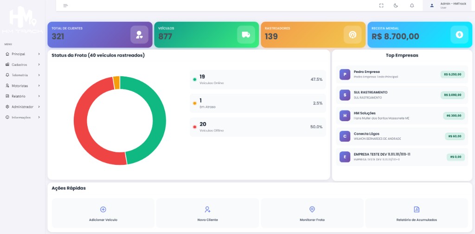475x234 pixels.
Task: Open the Principal menu item
Action: [x=23, y=54]
